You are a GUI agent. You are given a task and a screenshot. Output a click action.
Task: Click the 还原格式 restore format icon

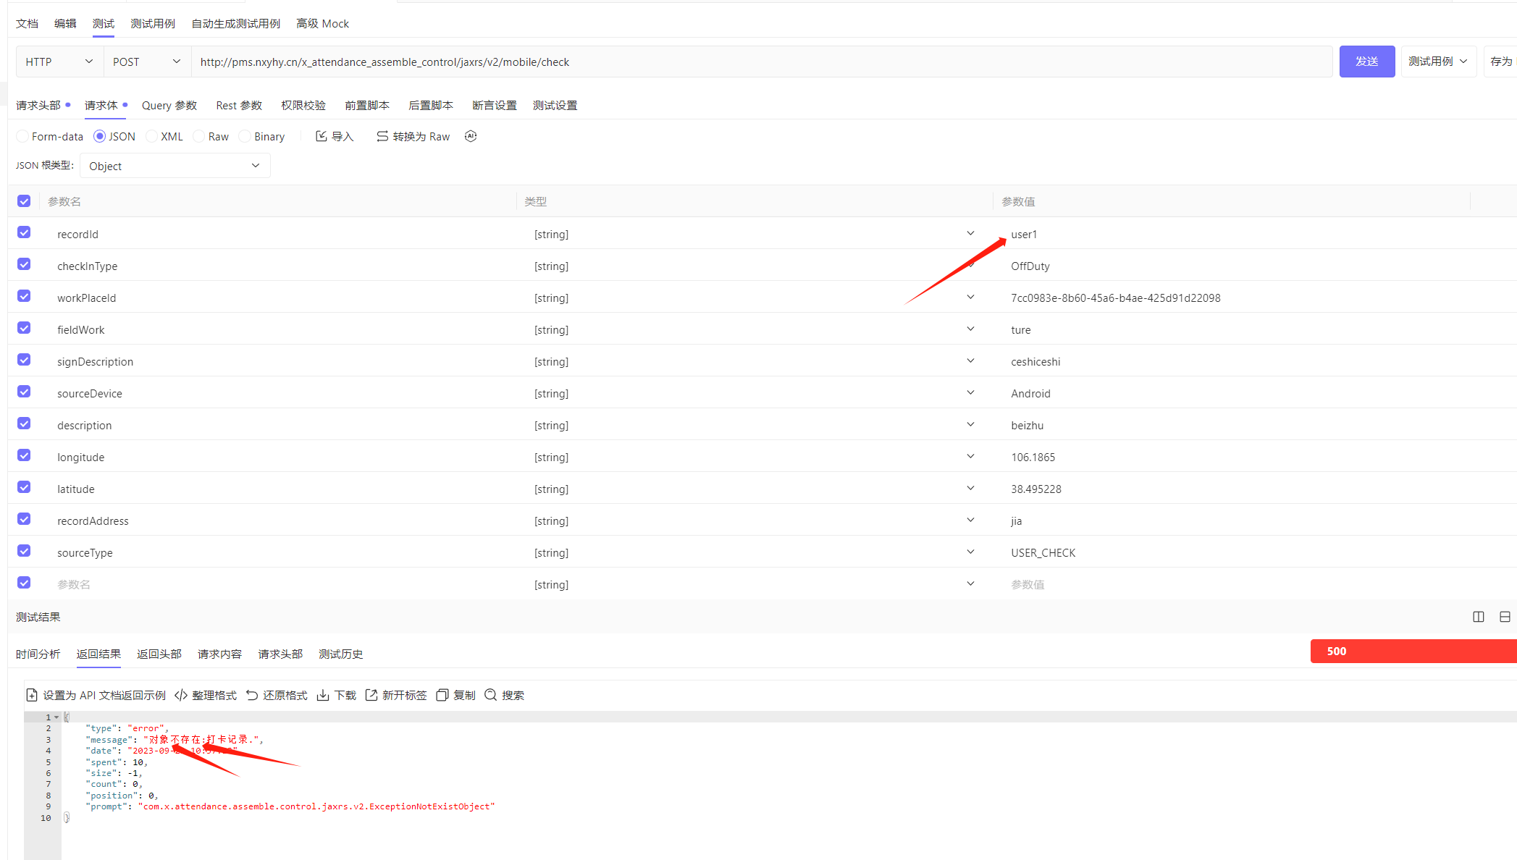252,695
